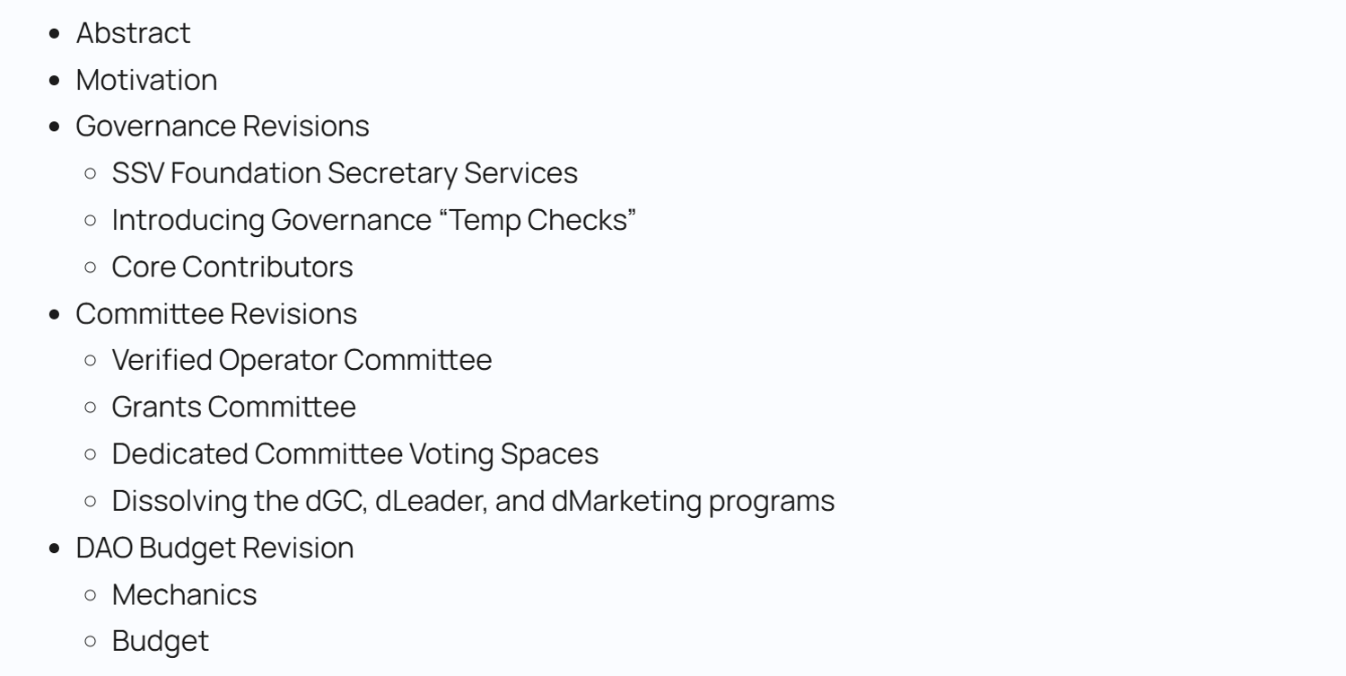Open the Abstract section link
1346x676 pixels.
[x=133, y=33]
